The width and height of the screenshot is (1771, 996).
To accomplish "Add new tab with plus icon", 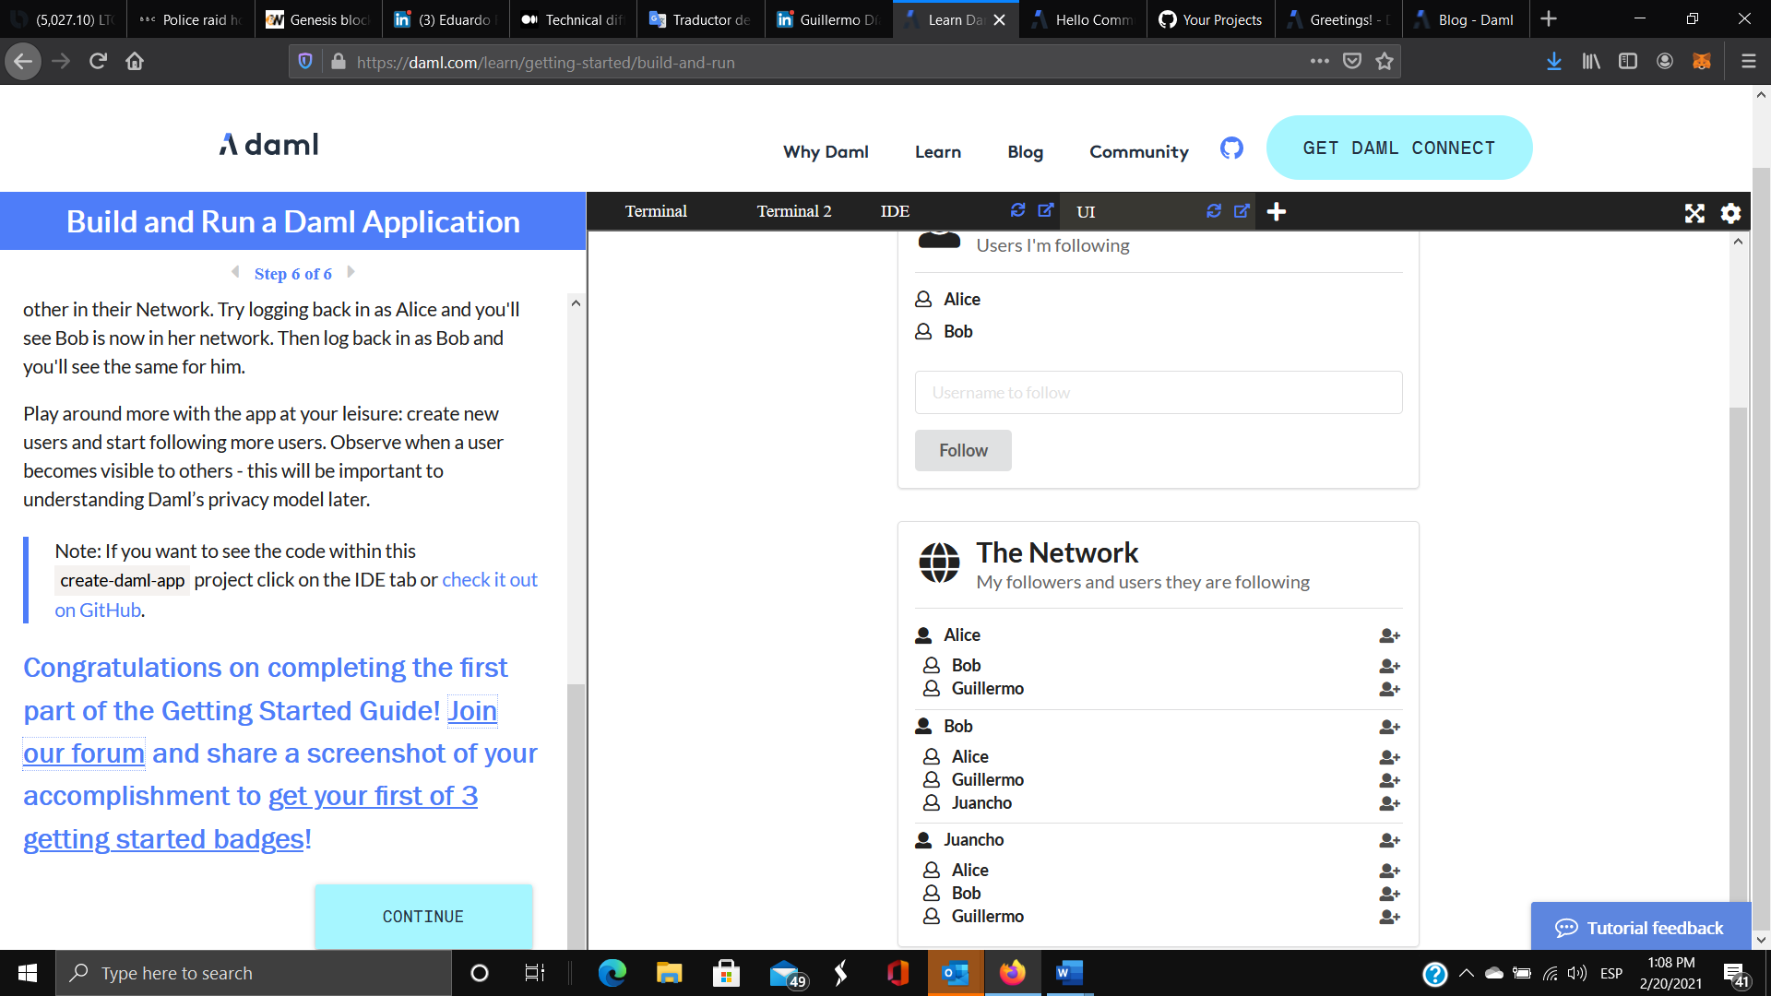I will click(1277, 212).
